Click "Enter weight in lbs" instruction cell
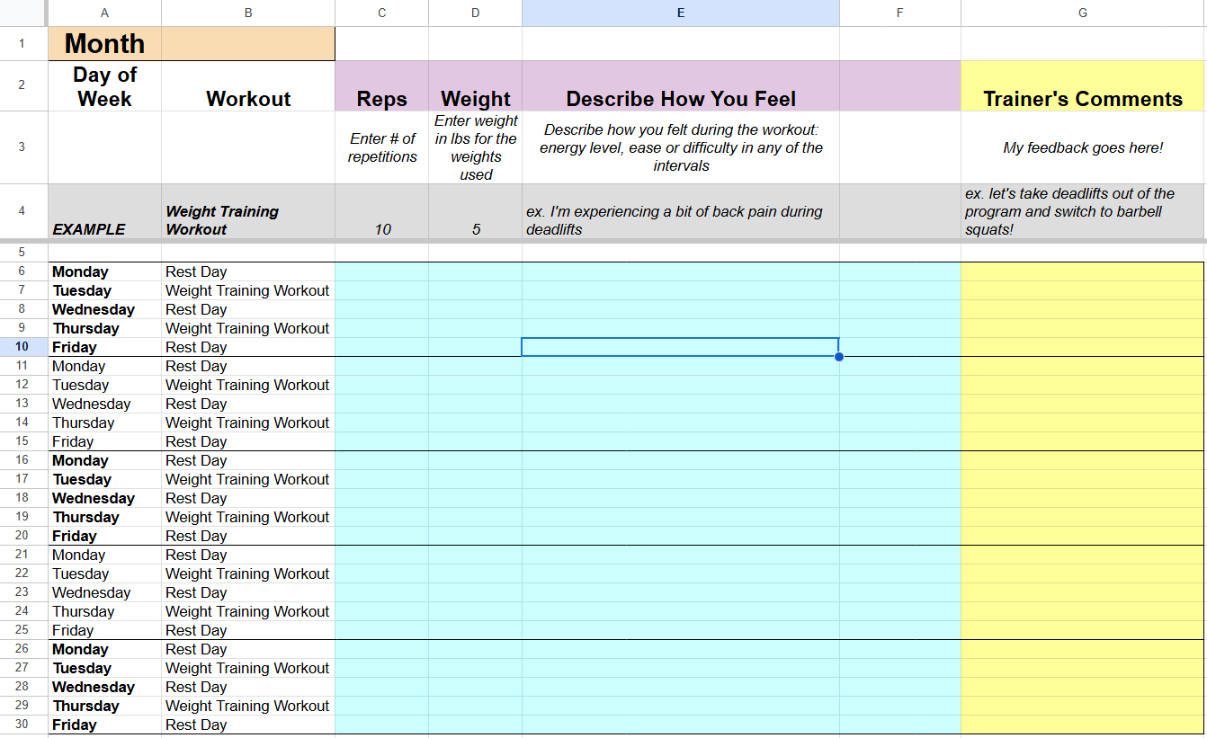This screenshot has width=1207, height=738. pos(476,147)
